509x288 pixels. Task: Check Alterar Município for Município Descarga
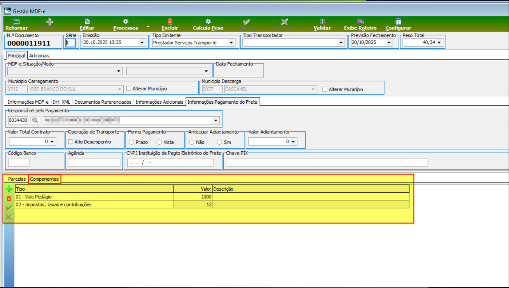pyautogui.click(x=325, y=89)
